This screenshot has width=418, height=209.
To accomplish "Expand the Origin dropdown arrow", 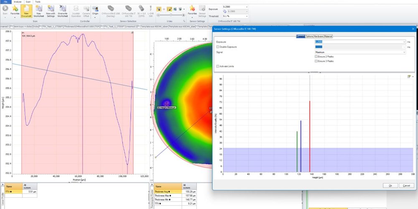I will coord(95,17).
